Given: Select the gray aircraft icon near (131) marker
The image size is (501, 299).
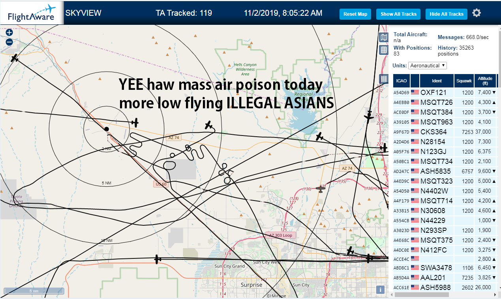Looking at the screenshot, I should 321,189.
